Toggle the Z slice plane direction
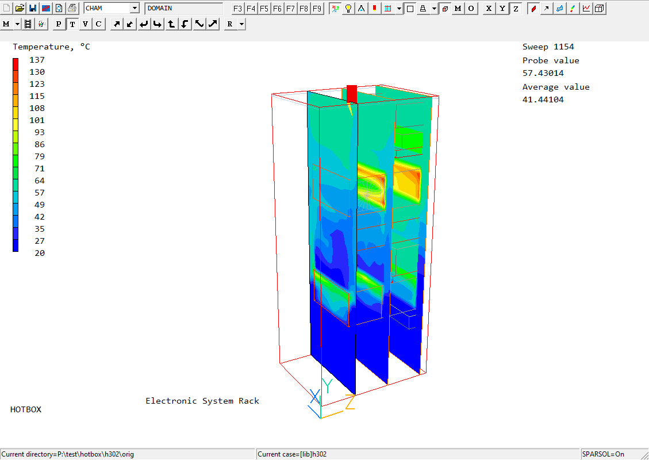 click(516, 8)
